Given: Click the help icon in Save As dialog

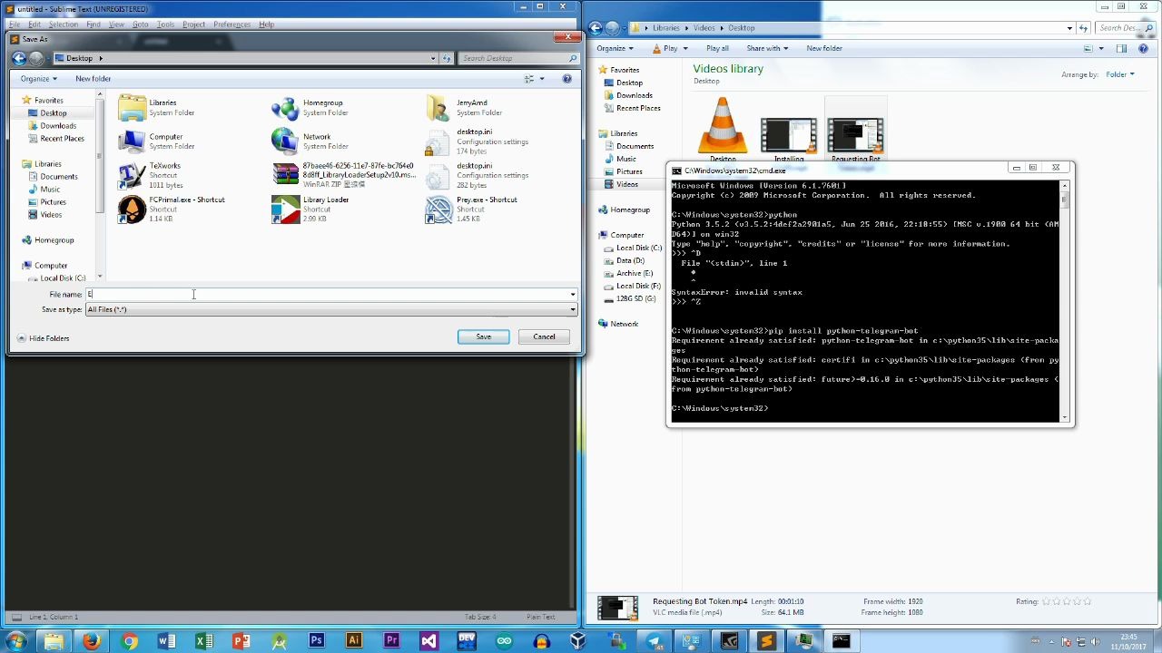Looking at the screenshot, I should click(566, 79).
